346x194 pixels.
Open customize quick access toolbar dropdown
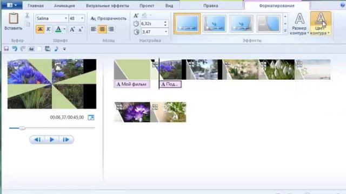64,49
